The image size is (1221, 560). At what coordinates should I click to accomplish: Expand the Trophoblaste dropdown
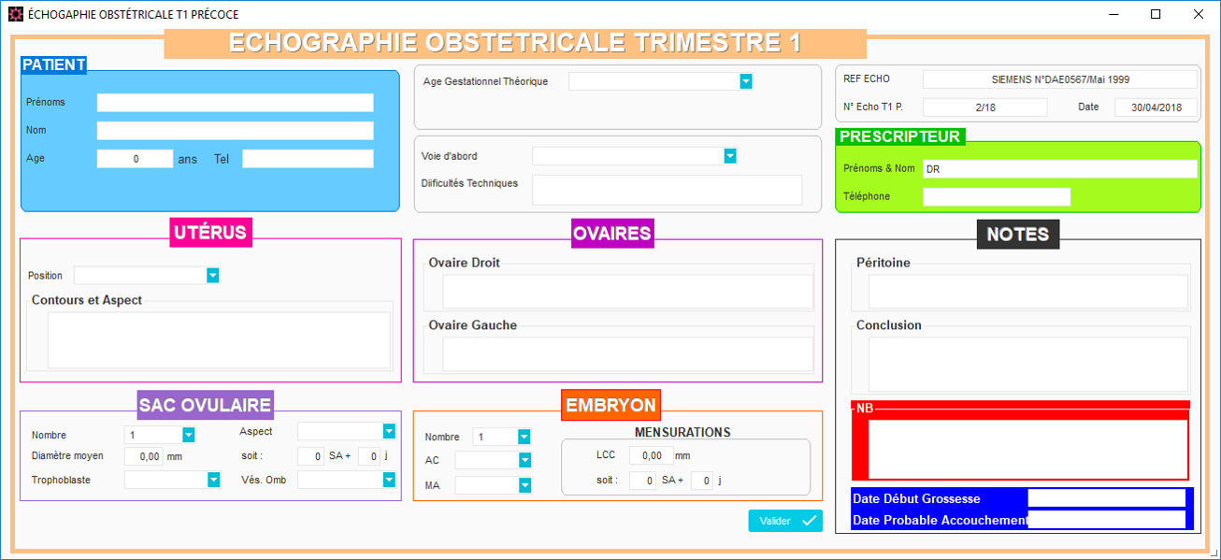pyautogui.click(x=213, y=480)
